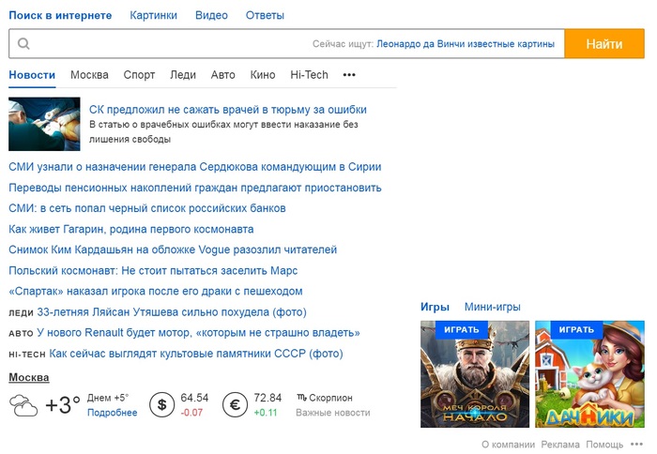
Task: Open headline «Спартак» наказал игрока
Action: point(156,291)
